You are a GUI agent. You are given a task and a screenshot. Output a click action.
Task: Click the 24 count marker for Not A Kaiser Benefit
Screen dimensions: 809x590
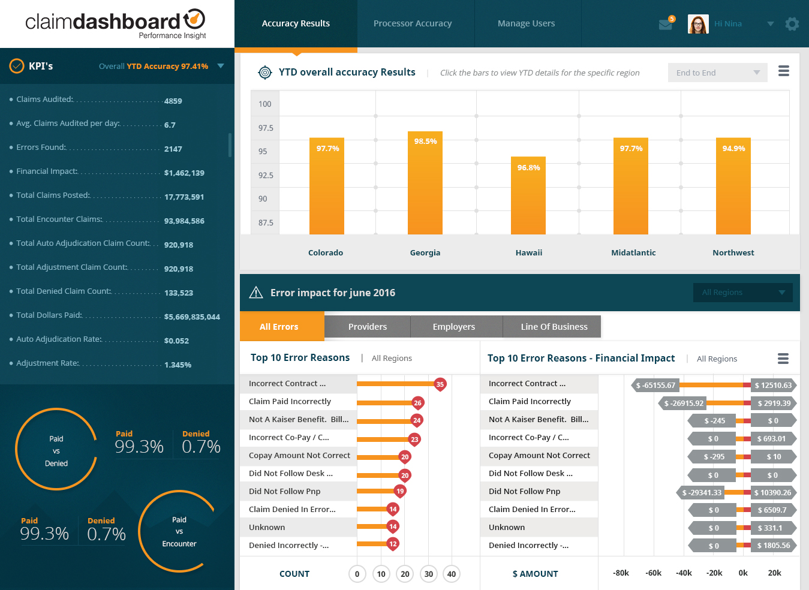tap(417, 420)
